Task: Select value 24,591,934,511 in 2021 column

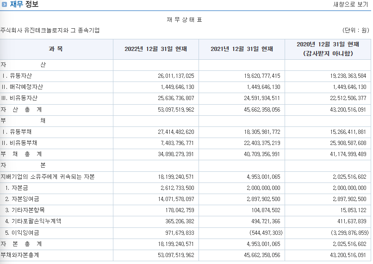Action: click(x=262, y=98)
